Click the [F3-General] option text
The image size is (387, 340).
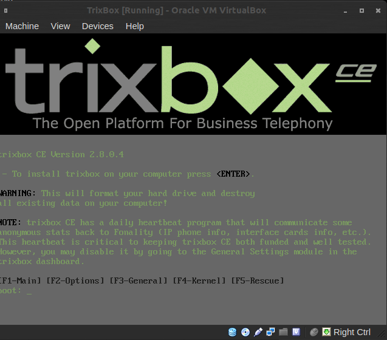[x=139, y=280]
